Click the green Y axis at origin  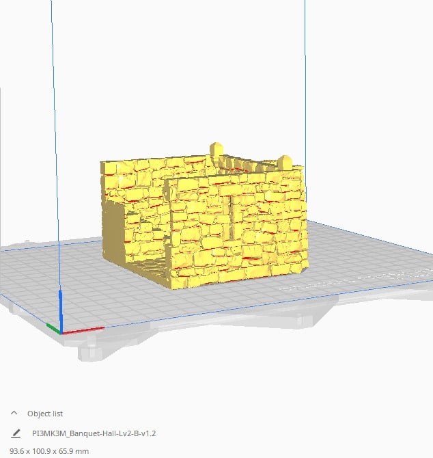point(53,327)
